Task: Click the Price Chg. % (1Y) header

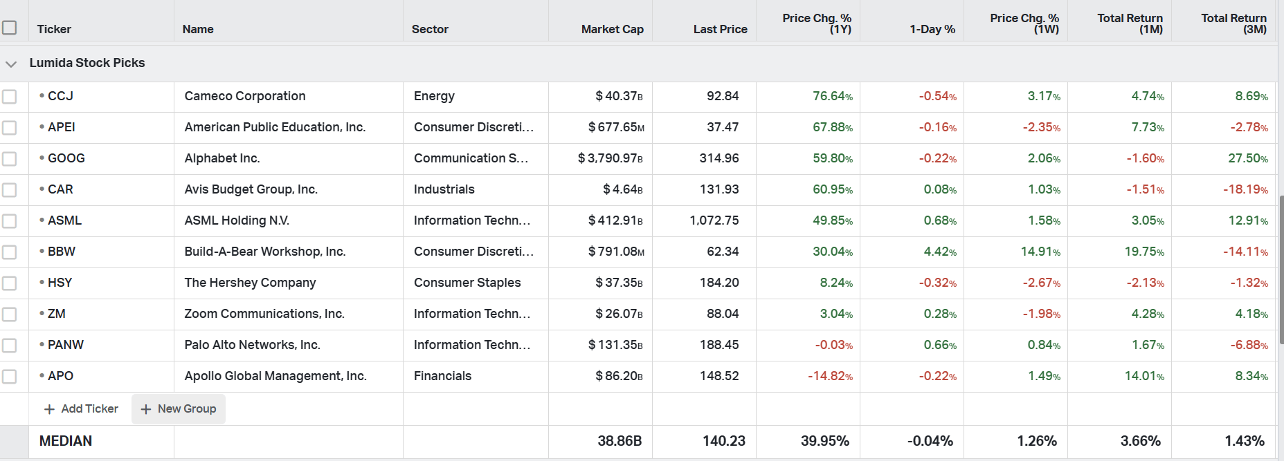Action: (x=817, y=23)
